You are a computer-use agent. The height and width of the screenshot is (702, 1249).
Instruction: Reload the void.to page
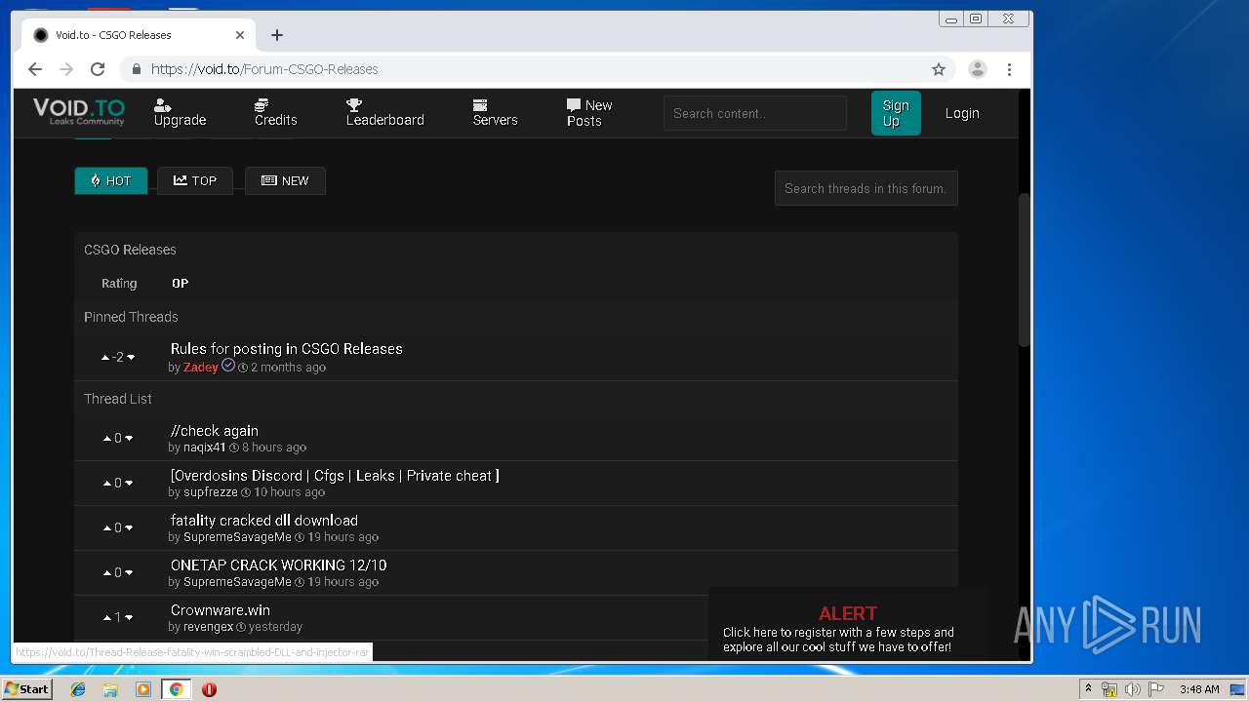[98, 69]
